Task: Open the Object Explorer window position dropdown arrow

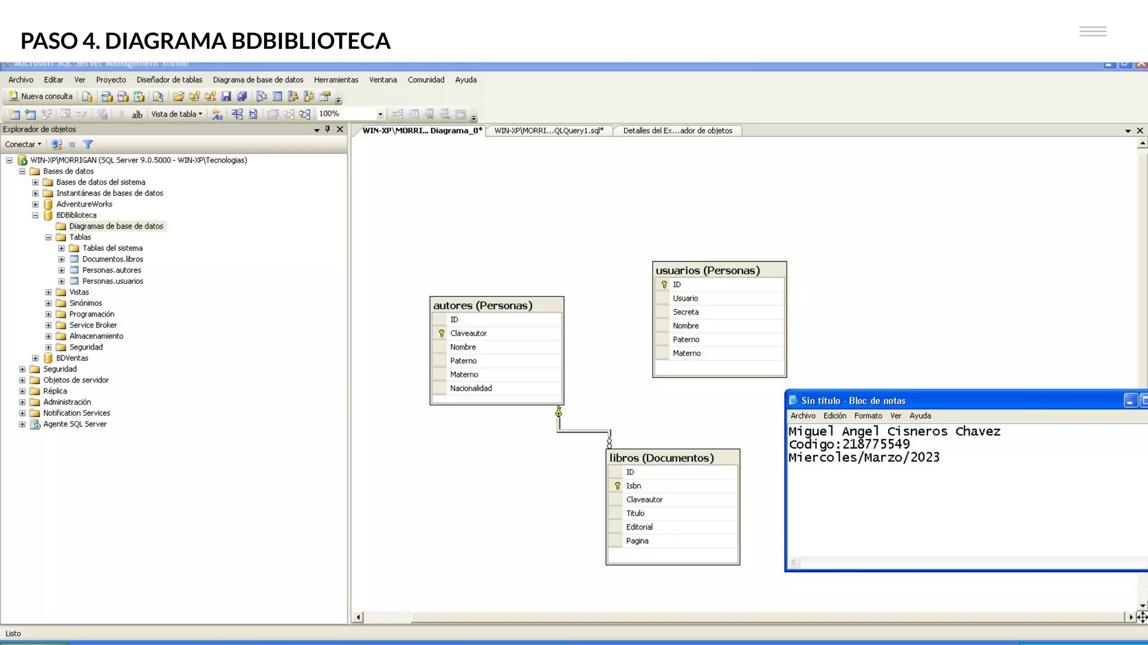Action: [x=317, y=130]
